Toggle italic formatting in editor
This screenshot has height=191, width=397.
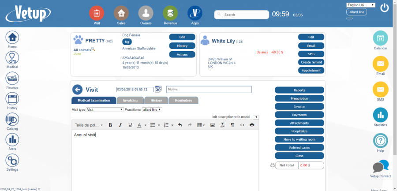[120, 125]
